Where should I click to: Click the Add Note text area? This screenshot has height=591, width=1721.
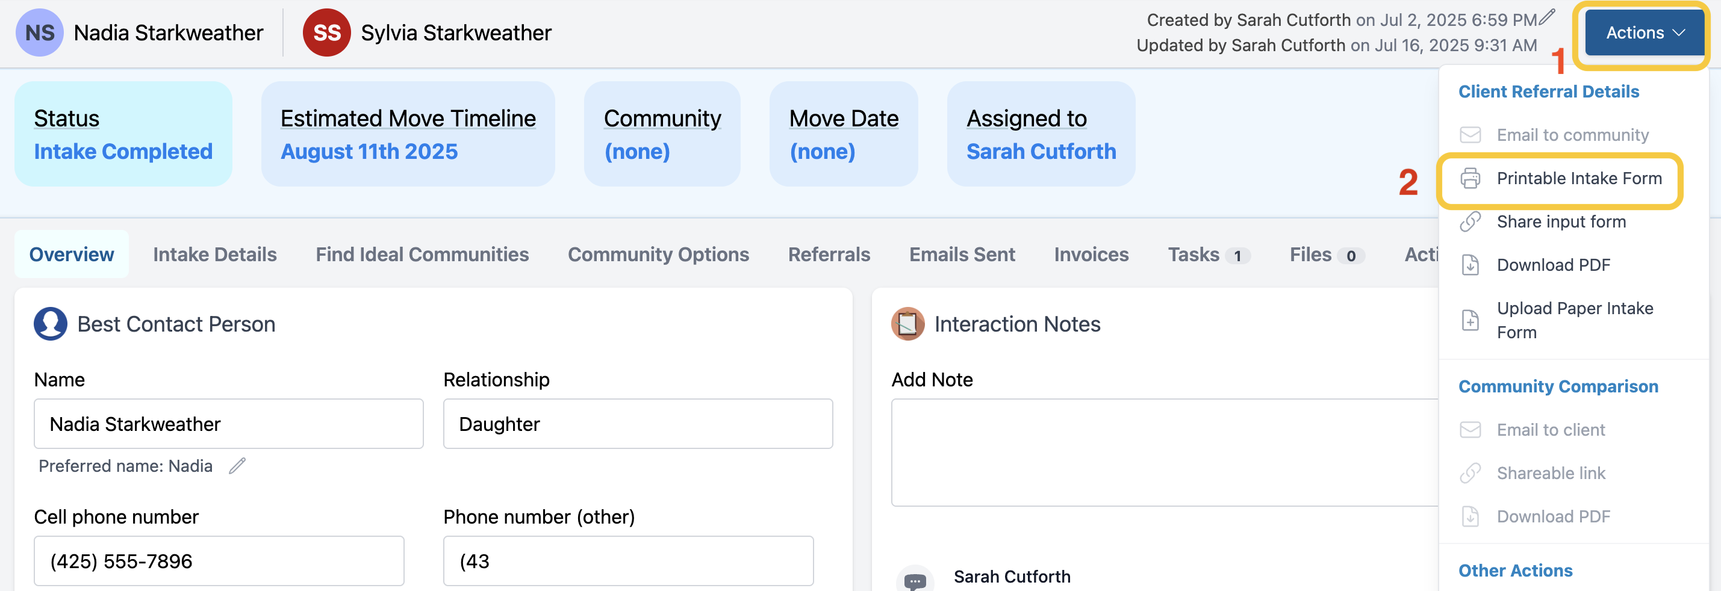[1165, 452]
